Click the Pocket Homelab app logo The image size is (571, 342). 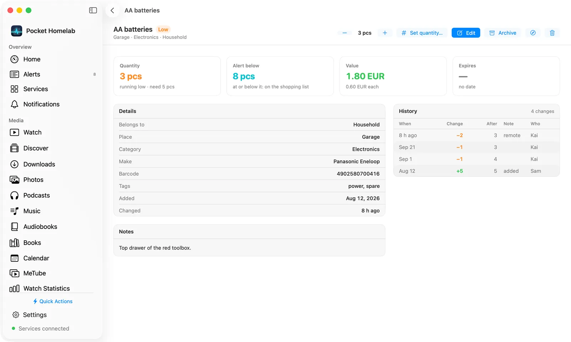[16, 31]
